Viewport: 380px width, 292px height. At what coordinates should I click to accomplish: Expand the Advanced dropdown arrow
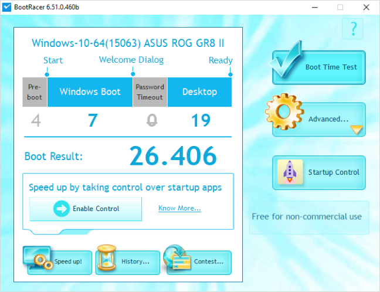[x=357, y=130]
